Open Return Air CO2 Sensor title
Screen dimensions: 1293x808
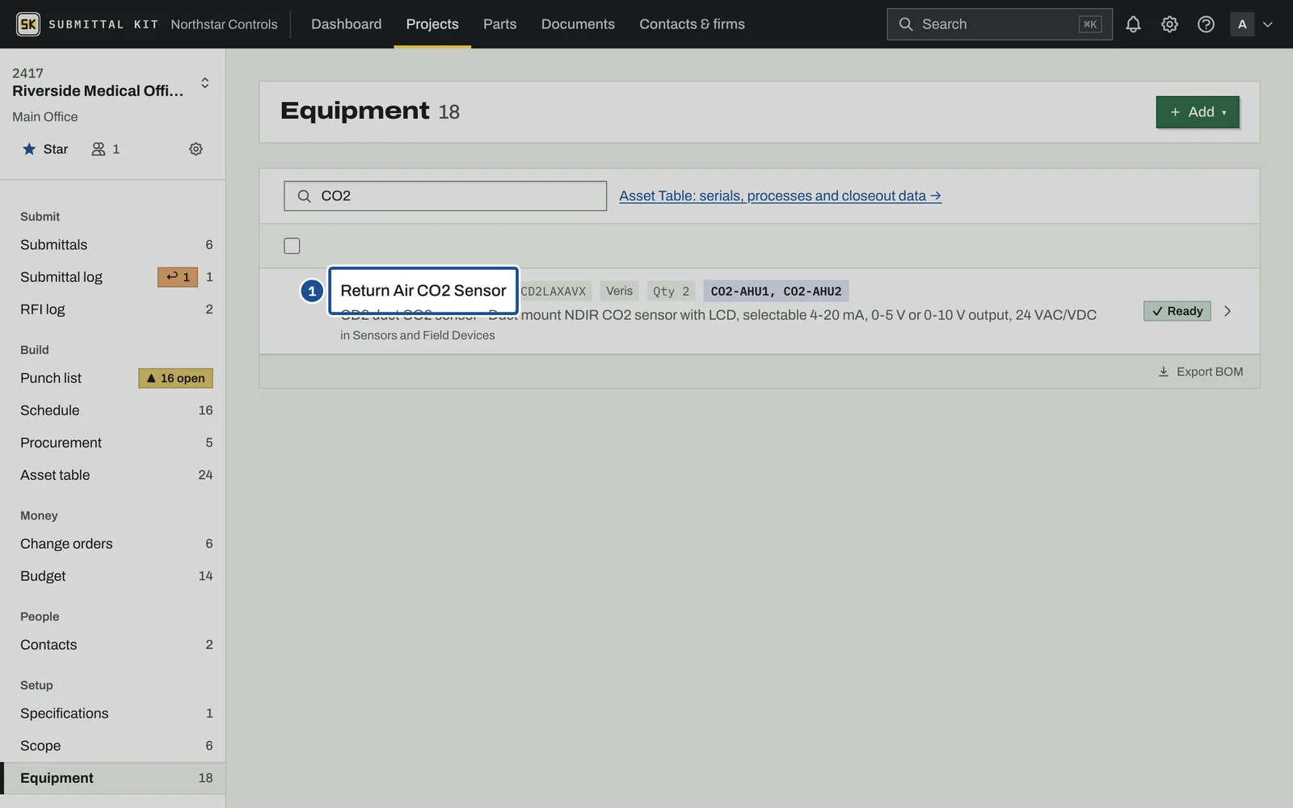tap(423, 291)
